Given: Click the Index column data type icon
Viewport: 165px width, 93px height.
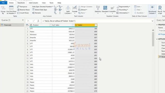Looking at the screenshot, I should 76,25.
